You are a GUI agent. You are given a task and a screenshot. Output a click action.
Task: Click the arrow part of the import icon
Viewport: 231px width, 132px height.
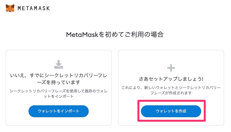point(59,63)
